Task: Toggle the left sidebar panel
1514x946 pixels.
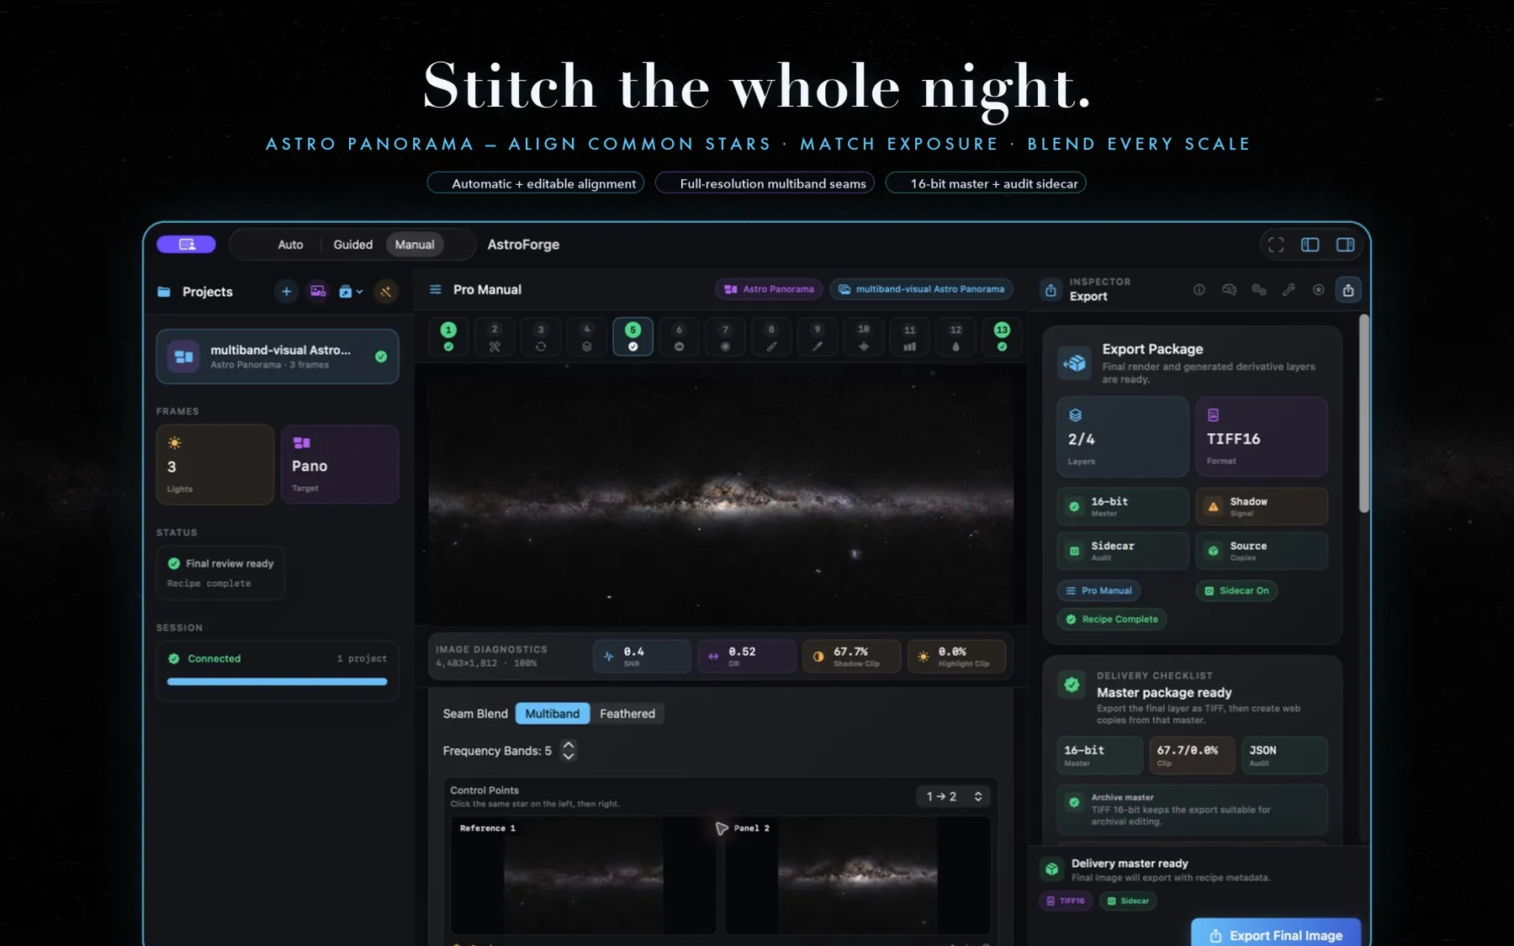Action: tap(1310, 245)
